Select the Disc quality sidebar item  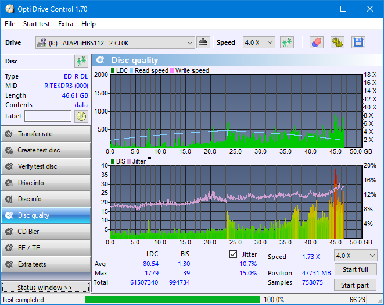click(46, 215)
